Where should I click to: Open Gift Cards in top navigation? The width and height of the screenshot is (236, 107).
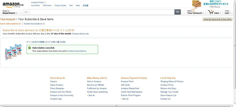pos(47,5)
